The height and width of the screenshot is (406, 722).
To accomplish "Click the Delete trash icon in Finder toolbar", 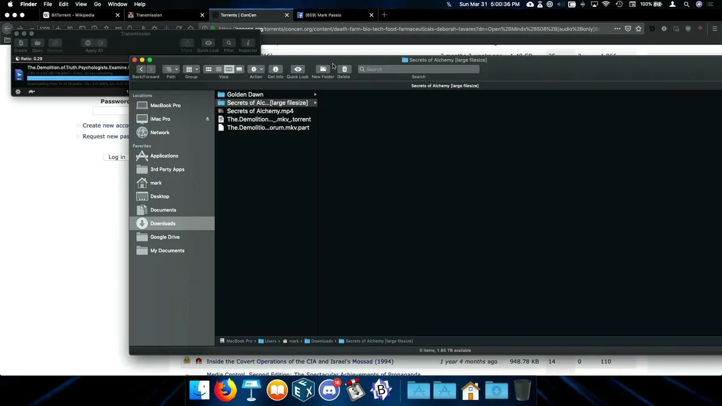I will point(344,69).
